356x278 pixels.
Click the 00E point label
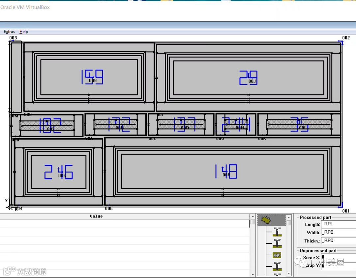click(109, 208)
